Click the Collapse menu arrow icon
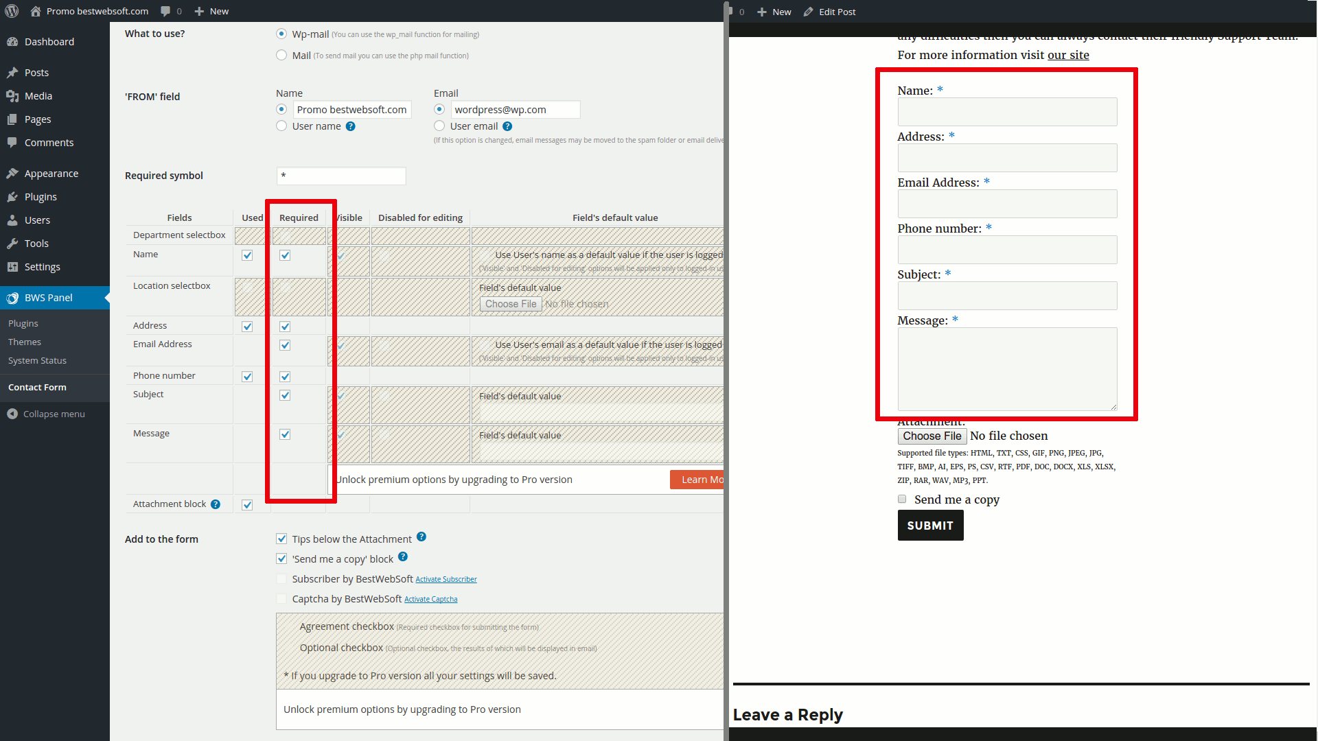The width and height of the screenshot is (1318, 741). pyautogui.click(x=12, y=414)
